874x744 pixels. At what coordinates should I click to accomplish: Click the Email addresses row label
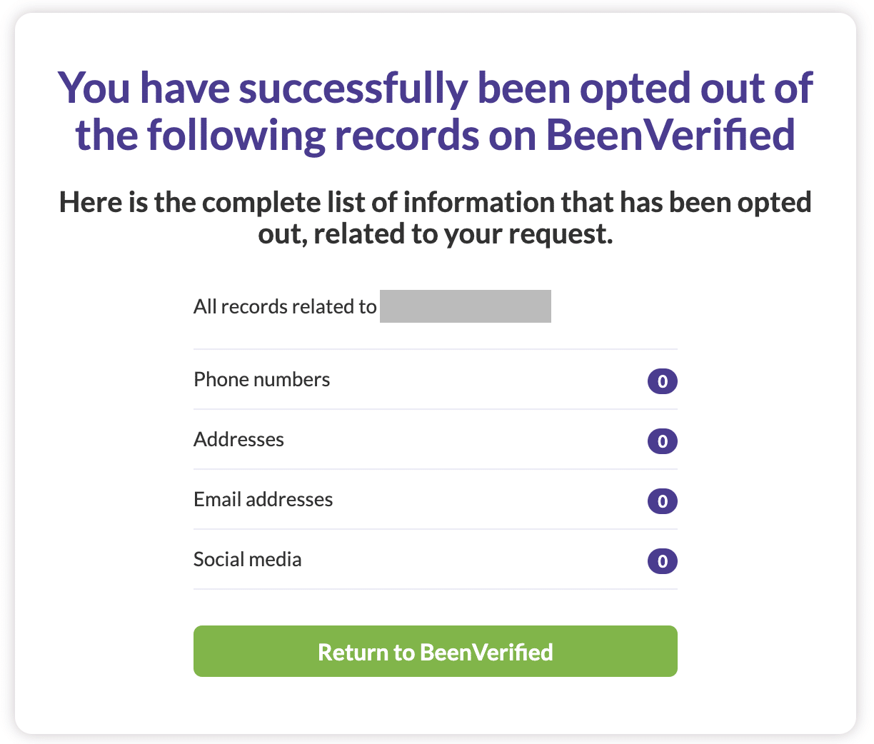[263, 499]
